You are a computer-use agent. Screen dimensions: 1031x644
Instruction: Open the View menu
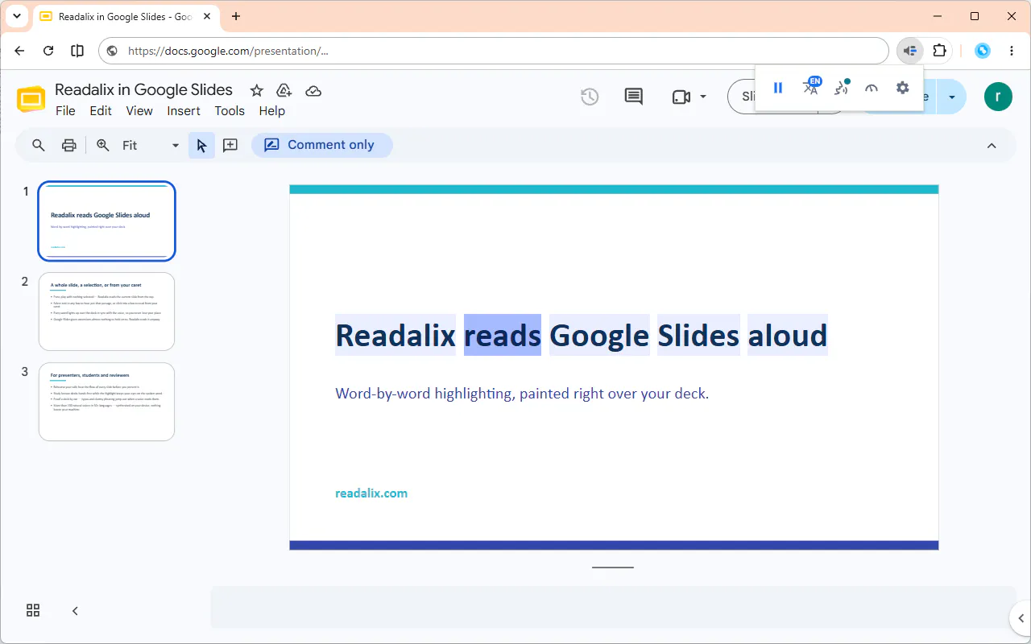tap(139, 111)
